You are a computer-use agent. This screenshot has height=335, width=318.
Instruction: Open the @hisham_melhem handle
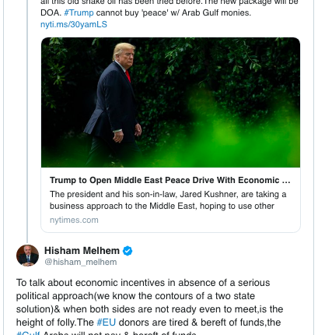81,262
